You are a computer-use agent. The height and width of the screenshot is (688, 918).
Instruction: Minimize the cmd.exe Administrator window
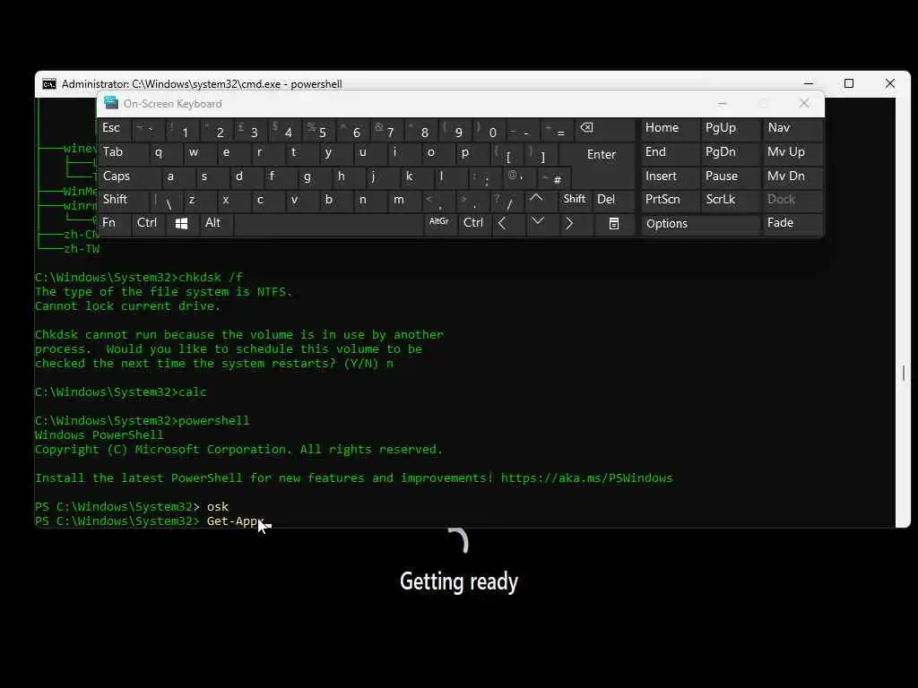pos(809,83)
